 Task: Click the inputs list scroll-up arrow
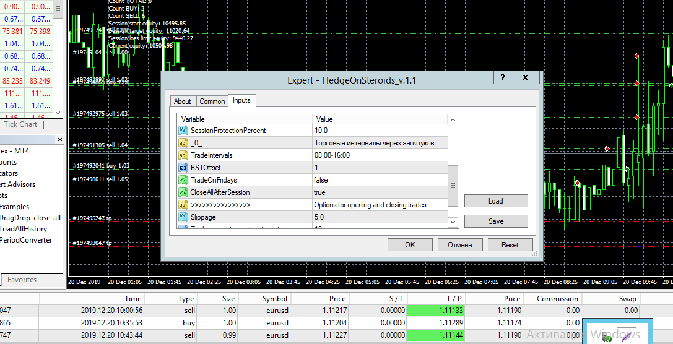453,119
